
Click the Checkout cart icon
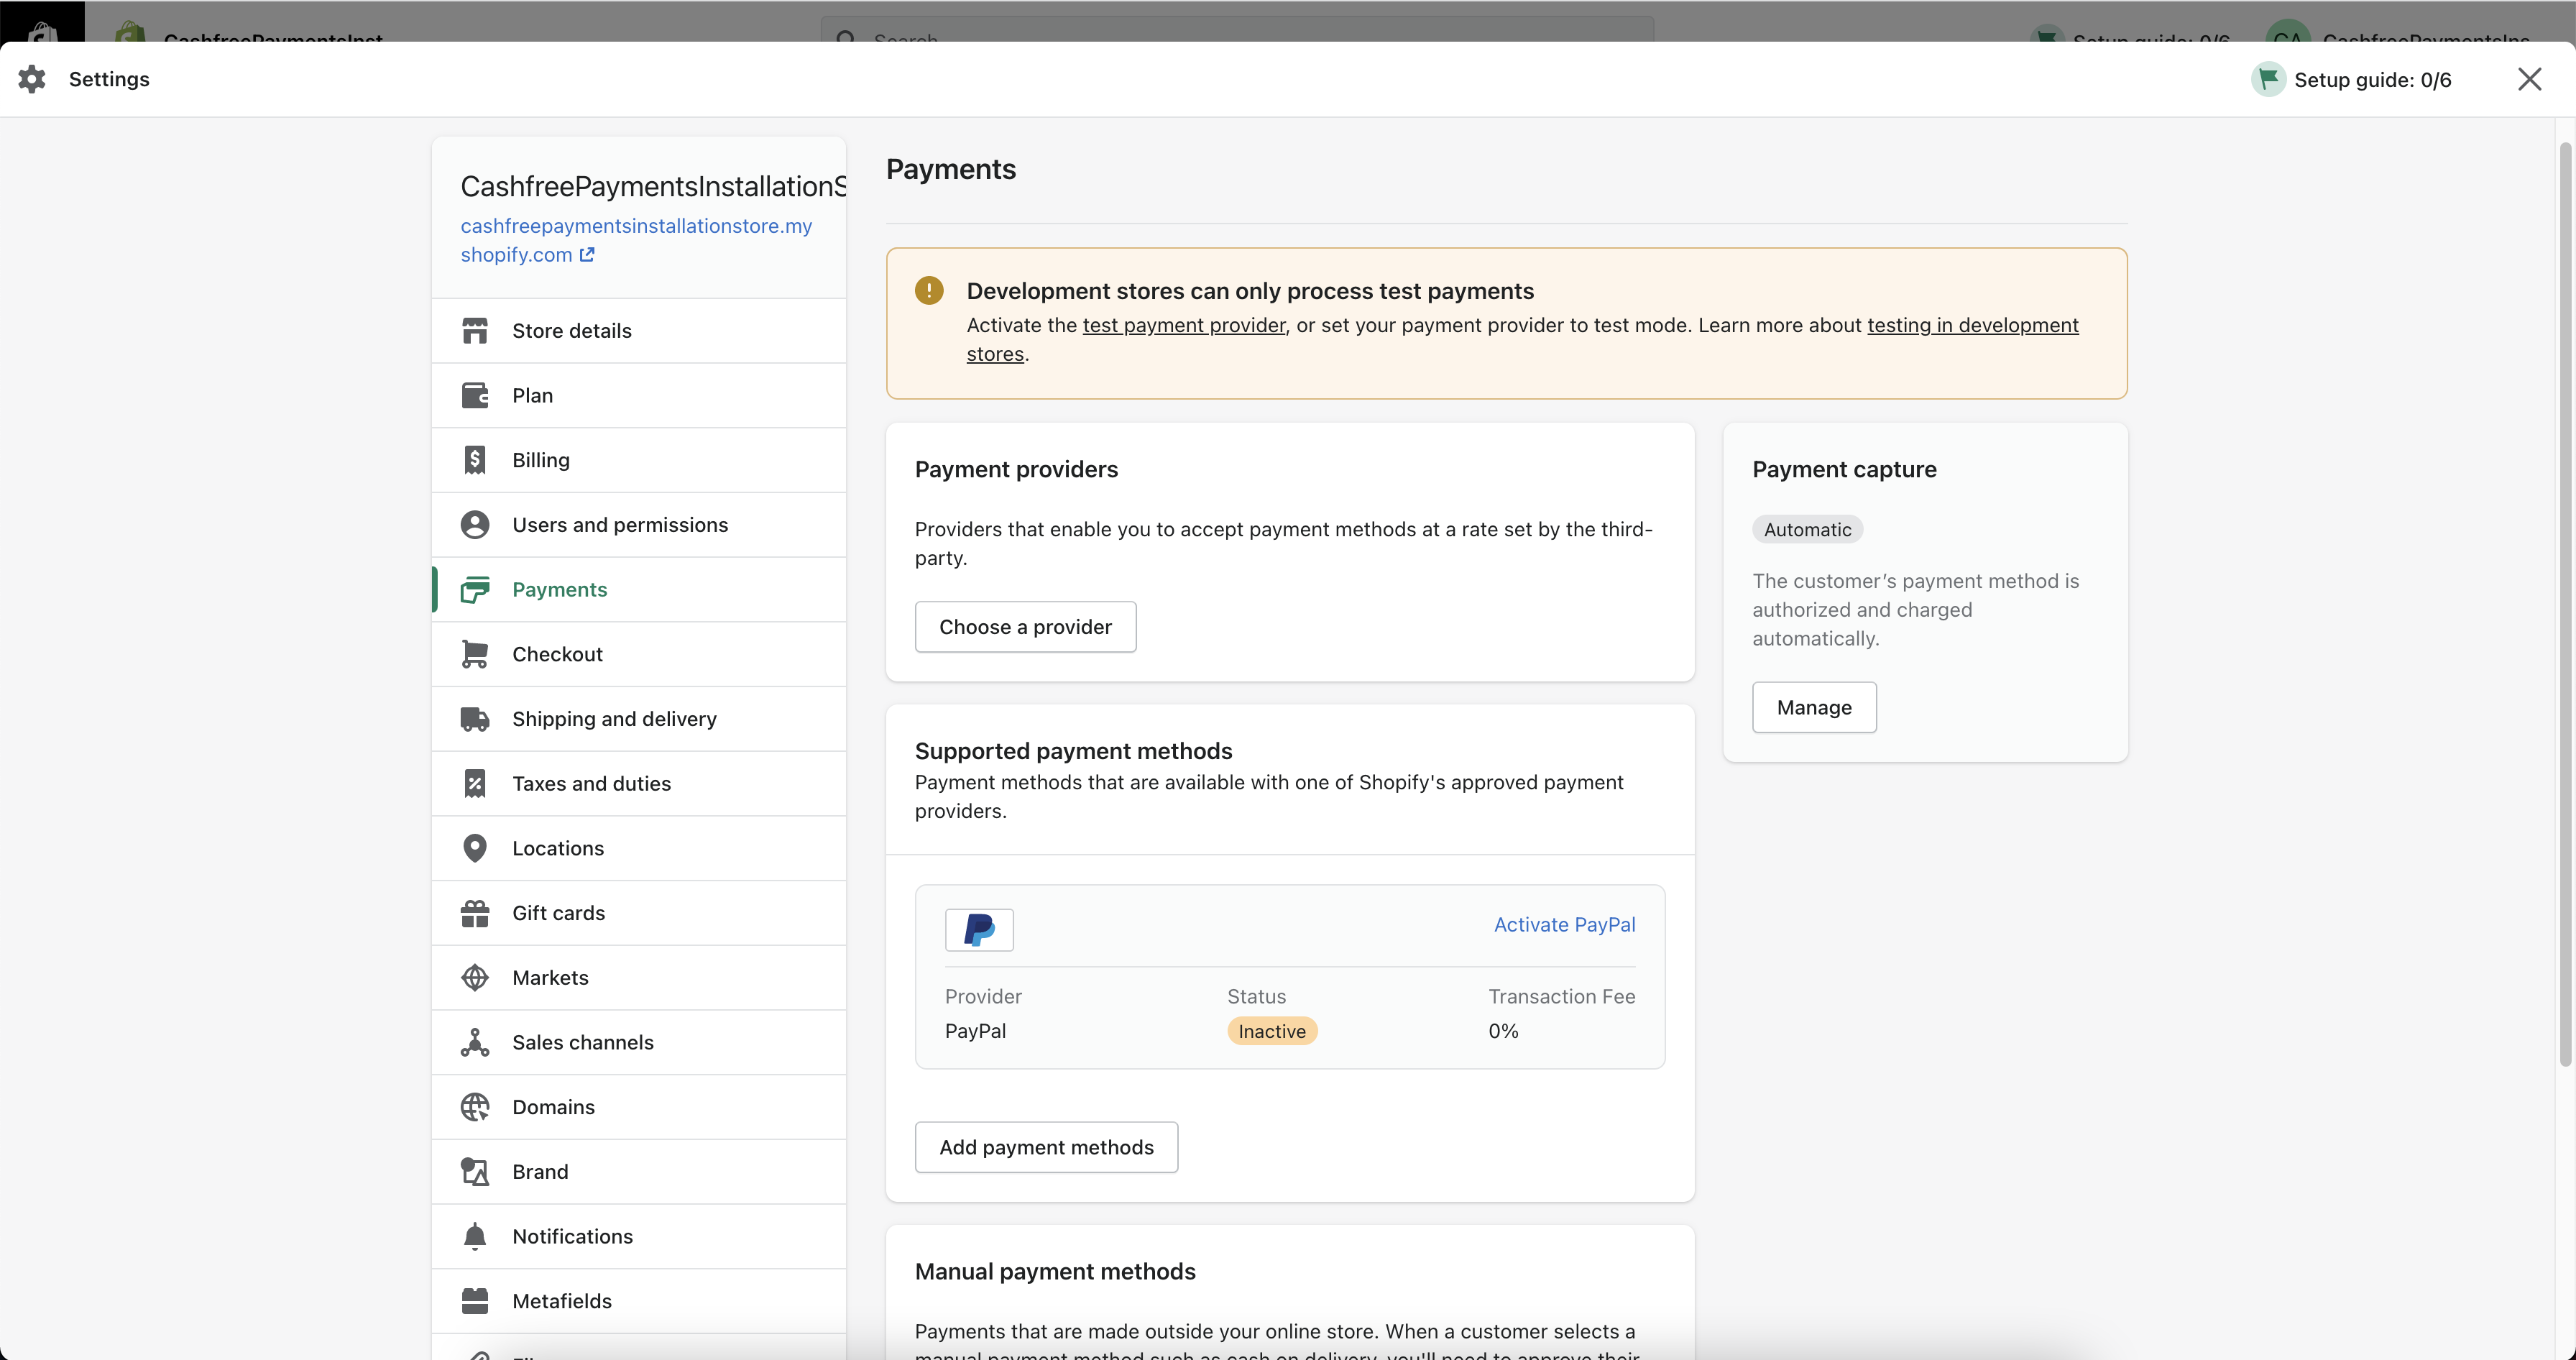[475, 654]
